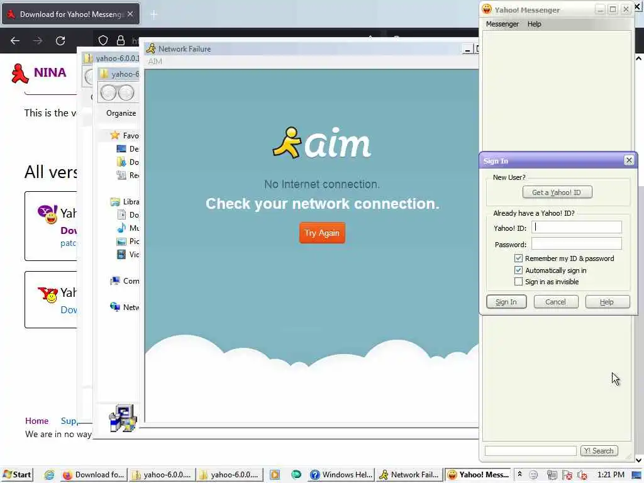Viewport: 644px width, 483px height.
Task: Click the Sign In button in dialog
Action: point(506,302)
